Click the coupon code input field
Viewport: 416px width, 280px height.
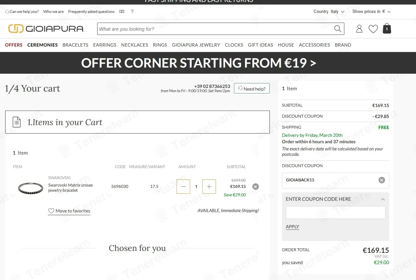(x=336, y=213)
